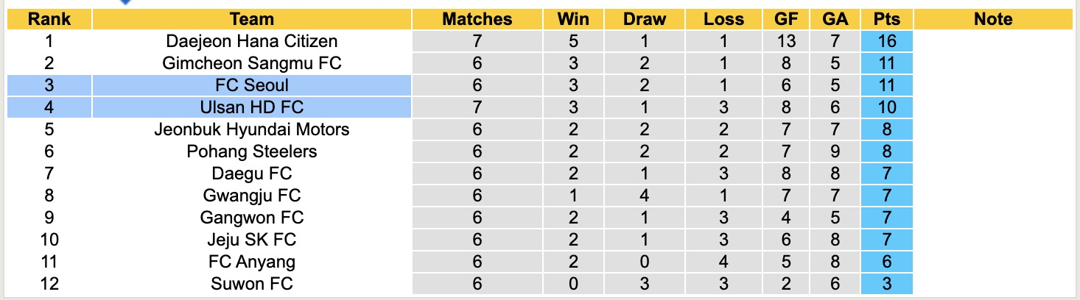Select the Draw column header
The width and height of the screenshot is (1080, 300).
pos(644,19)
